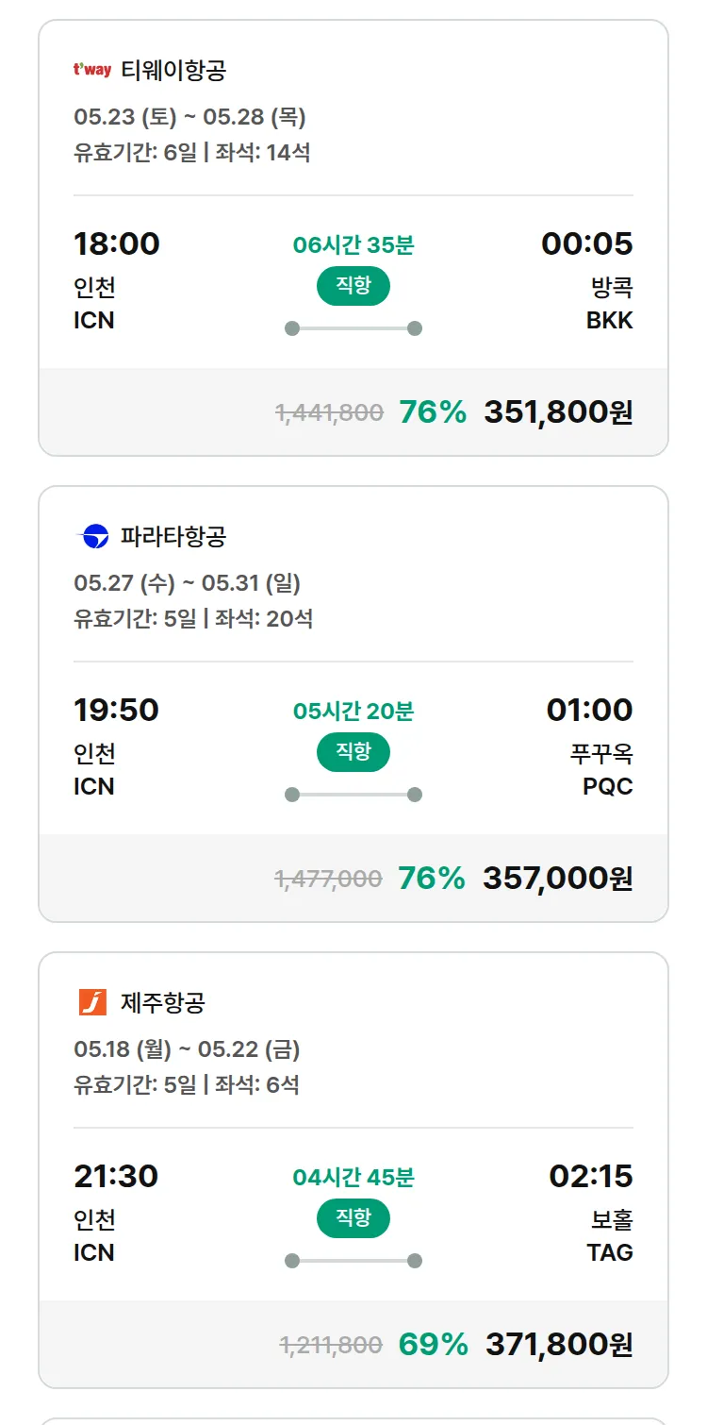Select the 357,000원 Phu Quoc fare price
Screen dimensions: 707x1425
(x=557, y=879)
